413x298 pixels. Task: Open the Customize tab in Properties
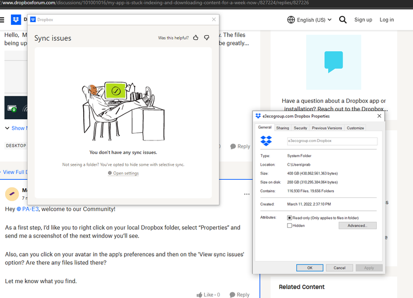click(355, 128)
